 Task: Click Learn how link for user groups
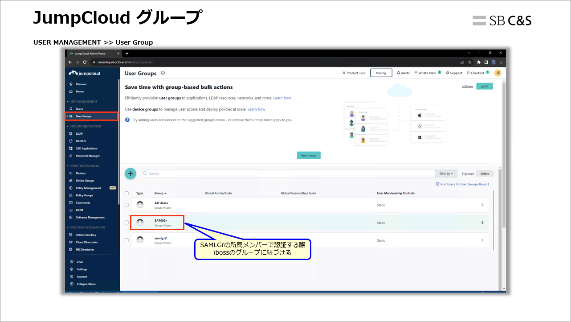click(x=282, y=98)
